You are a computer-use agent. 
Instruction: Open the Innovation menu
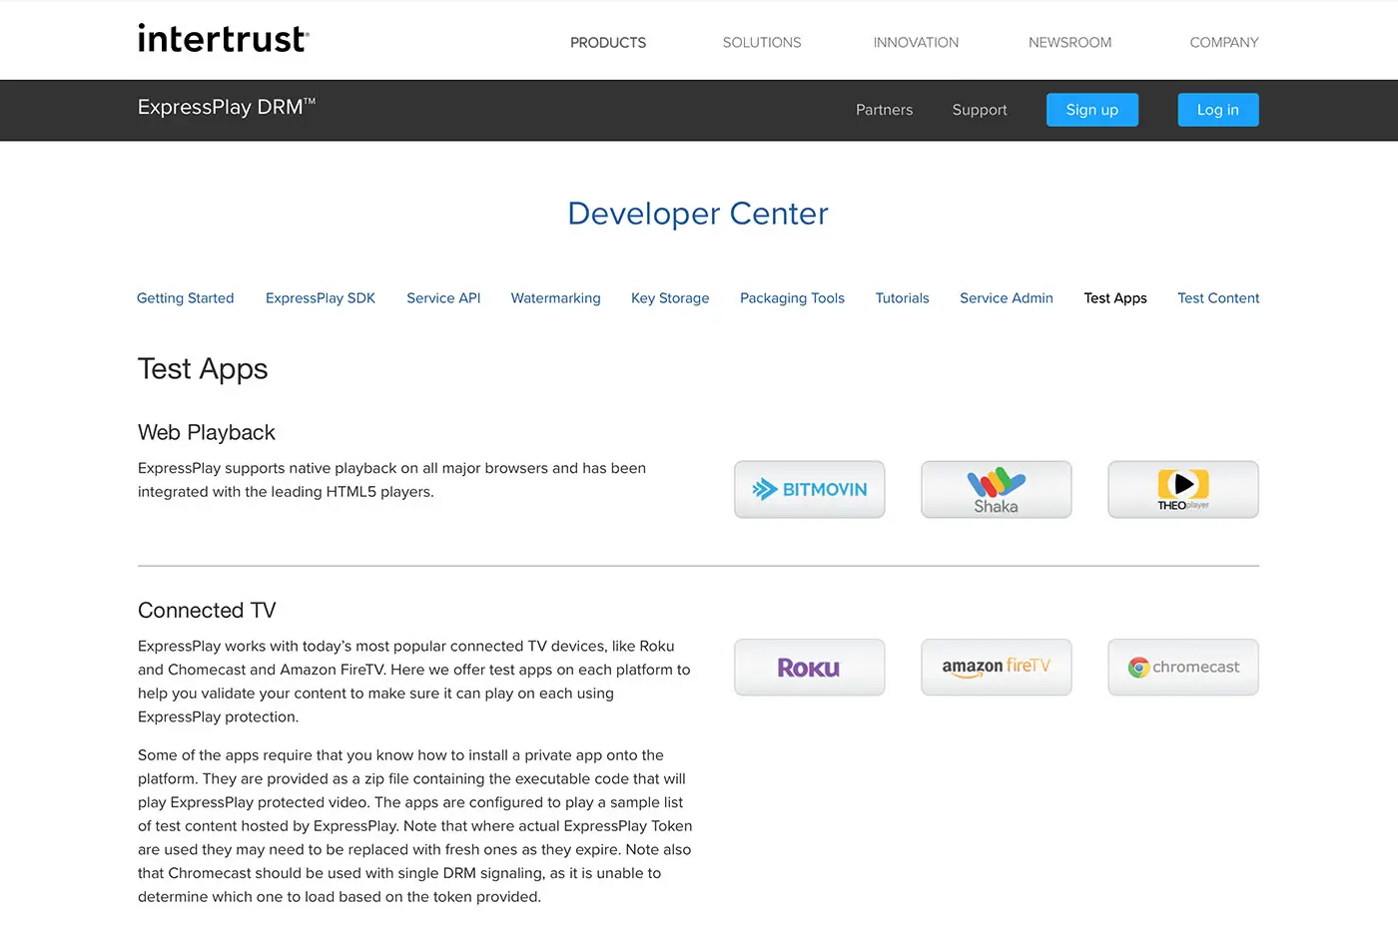(x=916, y=43)
